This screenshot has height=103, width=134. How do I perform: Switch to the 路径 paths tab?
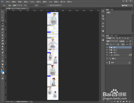[x=116, y=36]
